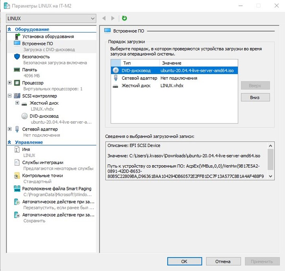Viewport: 285px width, 271px height.
Task: Collapse the SCSI-контроллер tree node
Action: [10, 96]
